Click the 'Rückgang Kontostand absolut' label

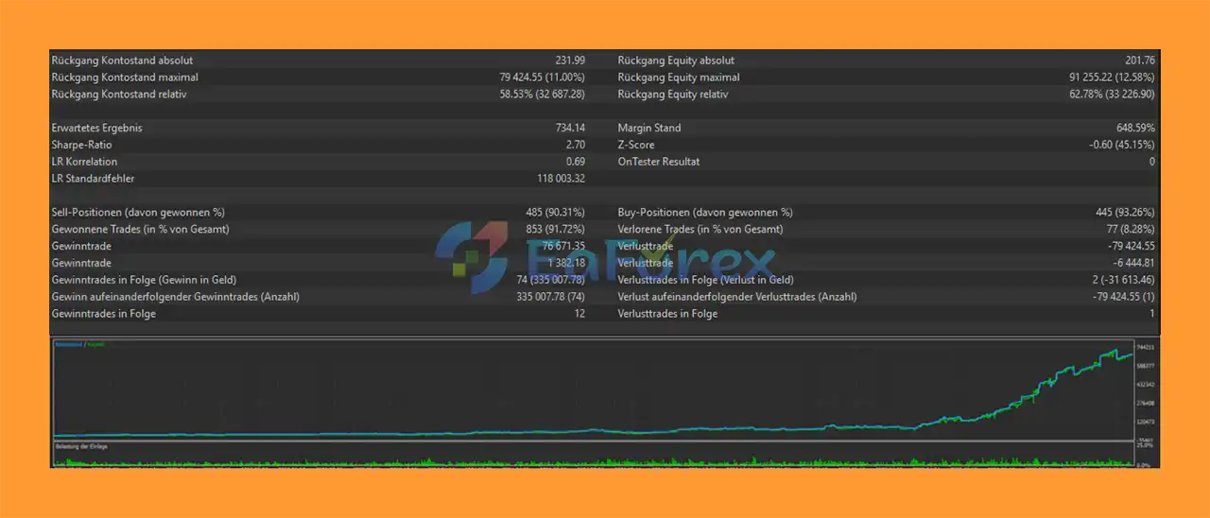122,60
